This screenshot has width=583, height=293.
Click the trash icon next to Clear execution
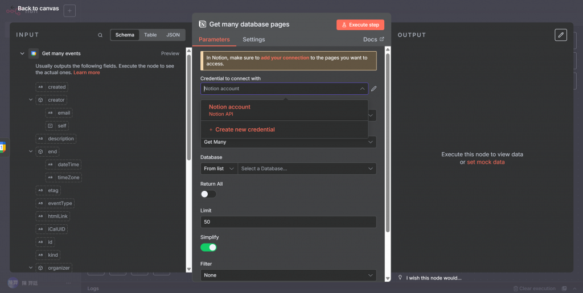tap(516, 288)
